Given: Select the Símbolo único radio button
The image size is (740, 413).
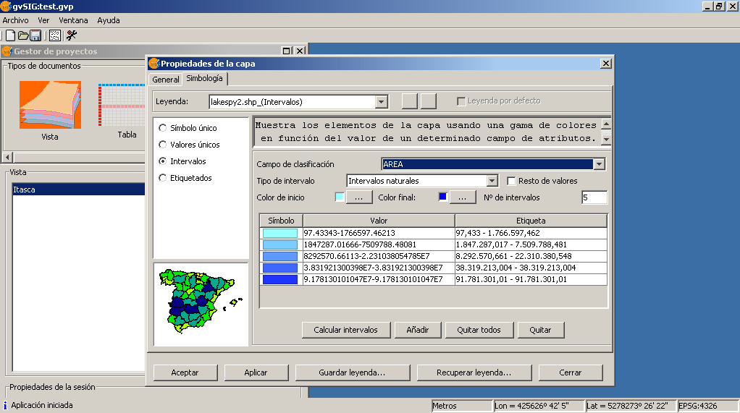Looking at the screenshot, I should click(163, 128).
